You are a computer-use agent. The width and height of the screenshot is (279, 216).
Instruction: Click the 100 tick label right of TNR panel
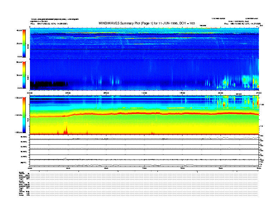click(x=262, y=104)
